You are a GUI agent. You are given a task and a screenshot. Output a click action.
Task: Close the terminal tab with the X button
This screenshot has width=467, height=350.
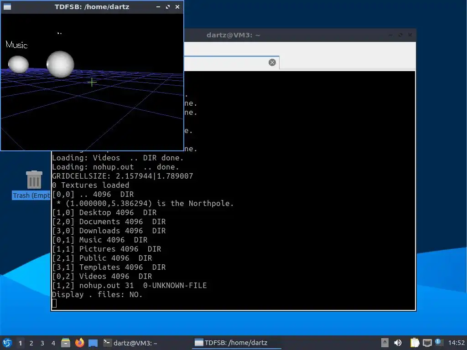[x=272, y=62]
